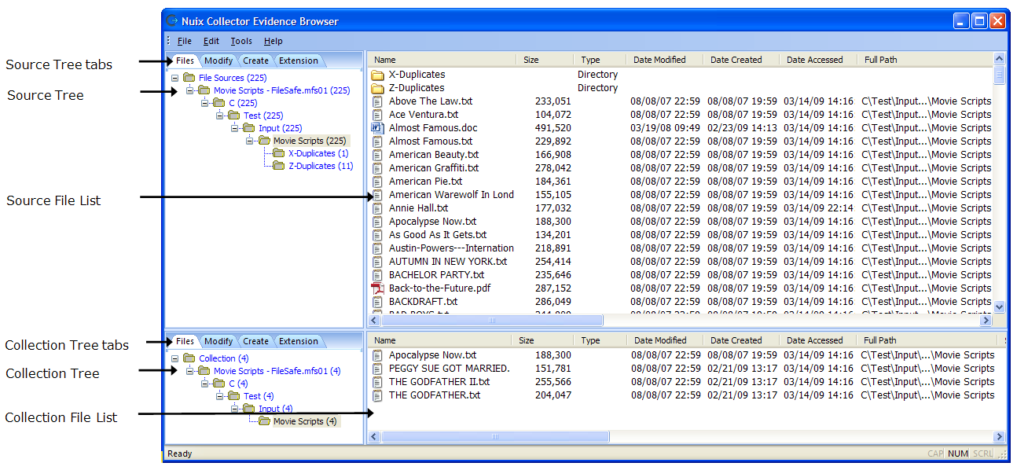Select Extension tab in collection tree

point(299,341)
